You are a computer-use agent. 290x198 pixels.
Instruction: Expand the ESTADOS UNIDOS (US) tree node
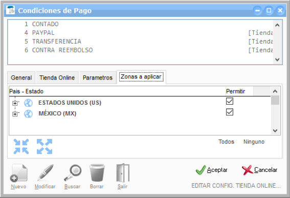[15, 103]
